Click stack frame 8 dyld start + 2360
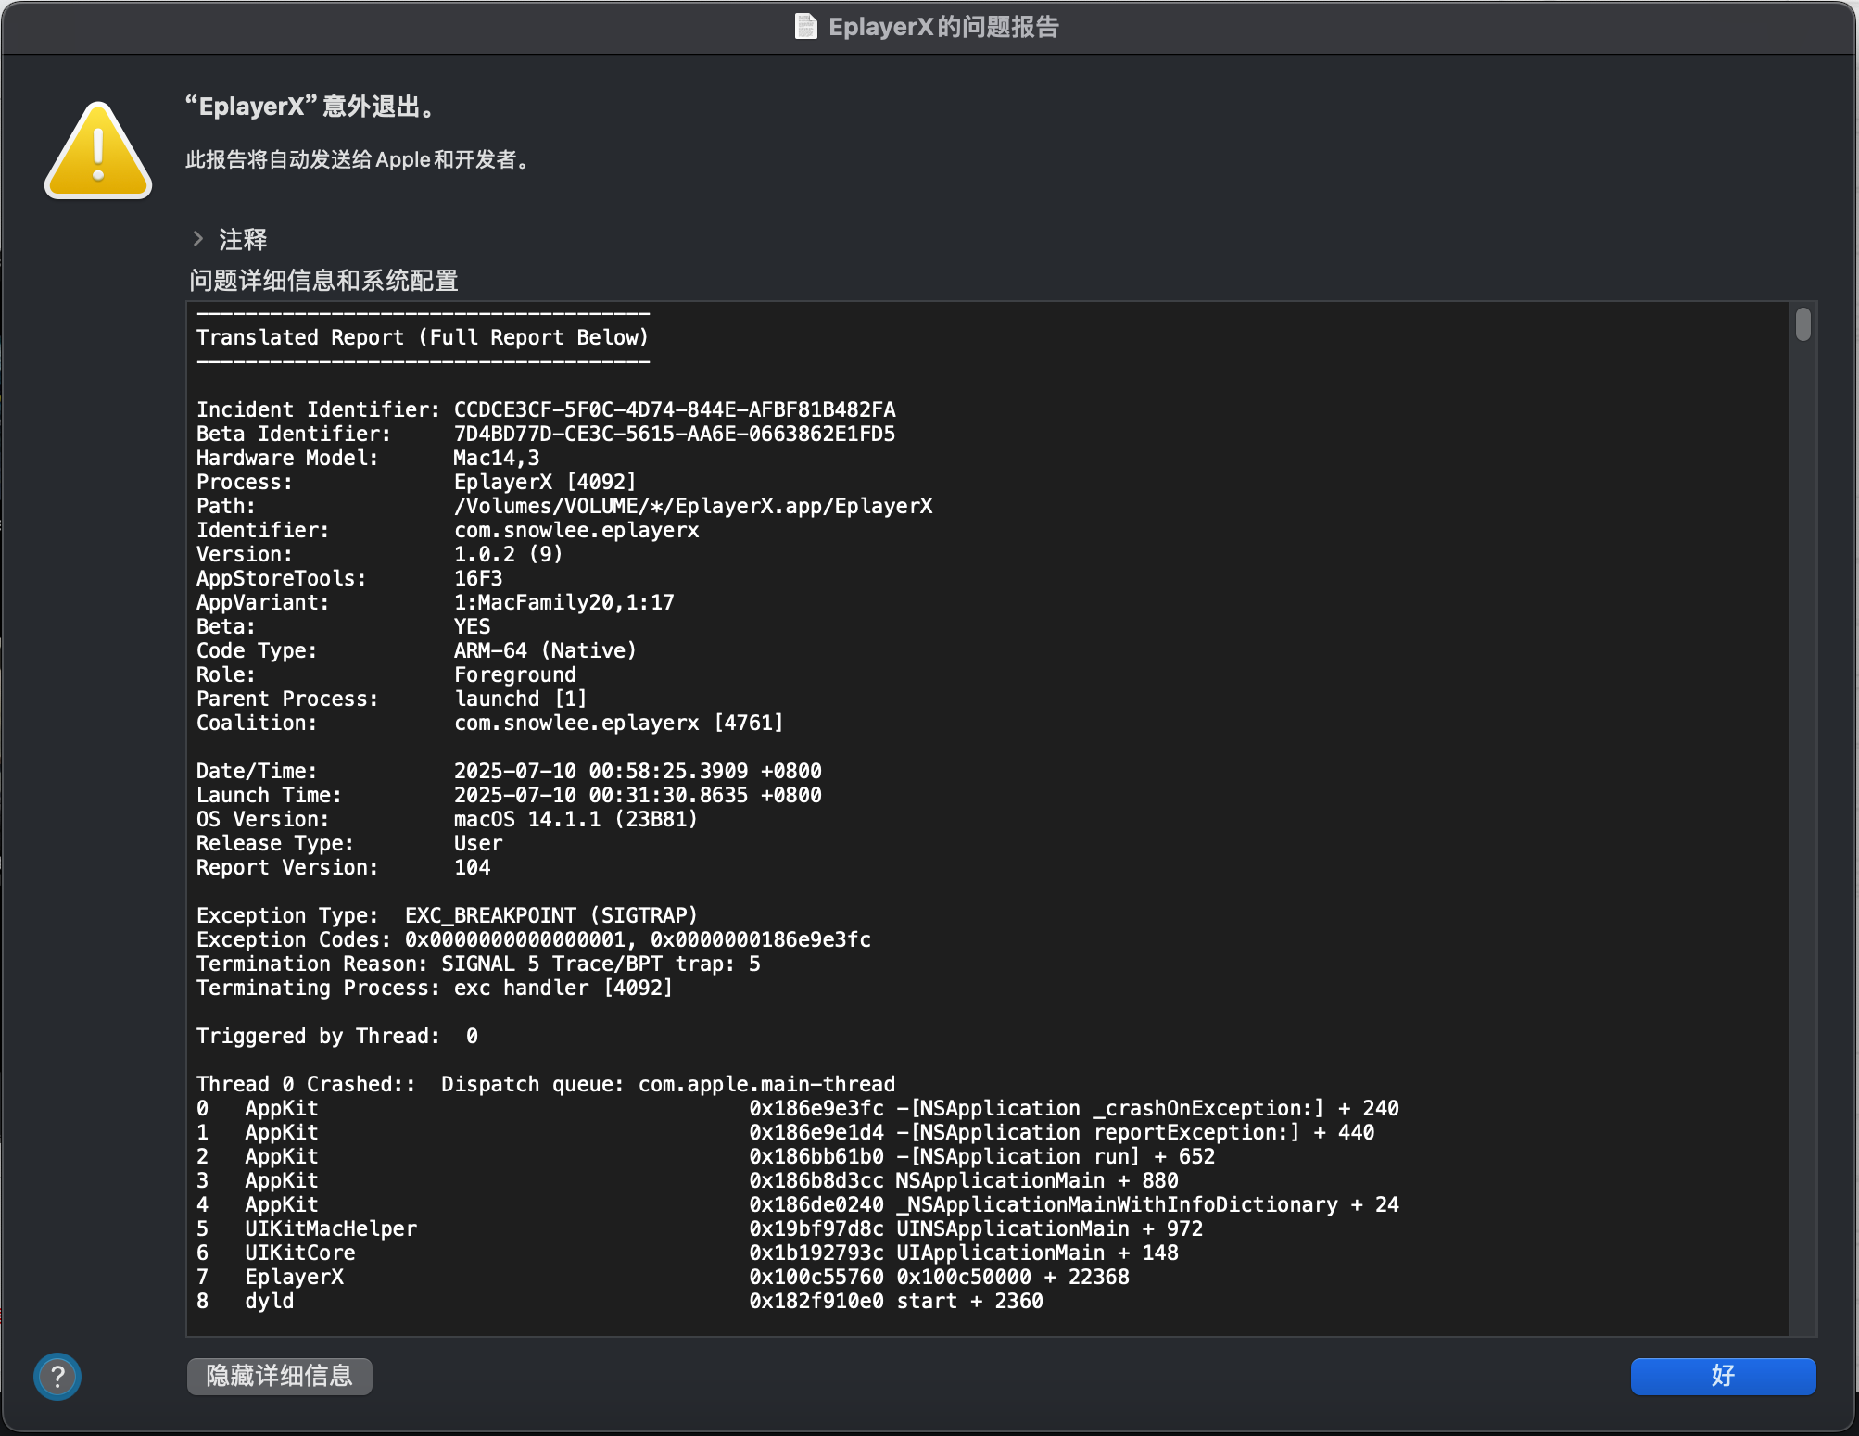Viewport: 1859px width, 1436px height. 619,1301
